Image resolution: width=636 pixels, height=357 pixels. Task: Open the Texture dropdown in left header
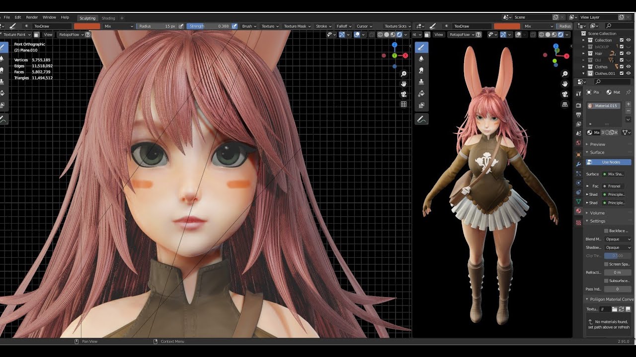(270, 26)
